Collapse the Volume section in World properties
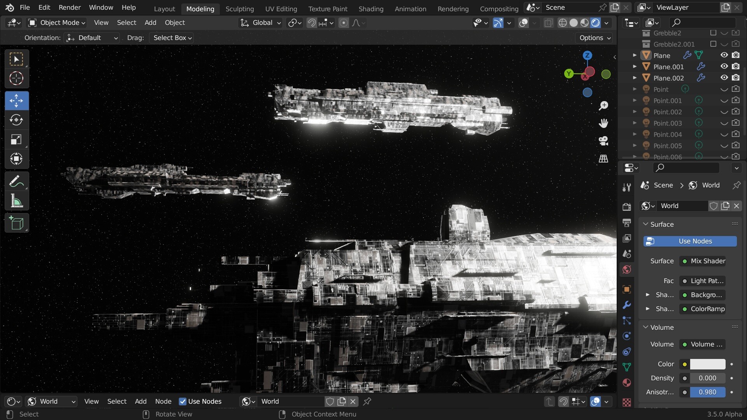Viewport: 747px width, 420px height. point(646,327)
